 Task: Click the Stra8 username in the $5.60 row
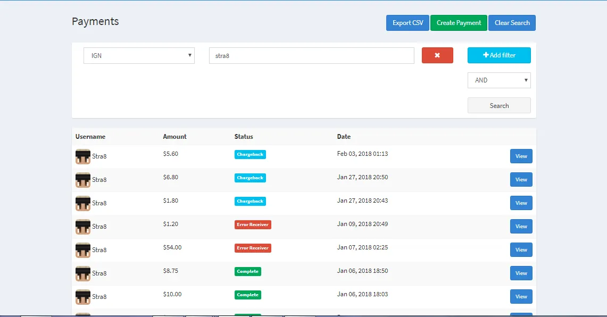99,156
